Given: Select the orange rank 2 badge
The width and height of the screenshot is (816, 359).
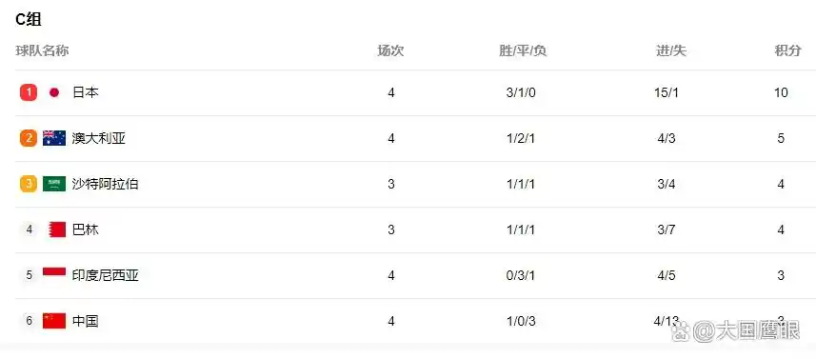Looking at the screenshot, I should pos(29,138).
